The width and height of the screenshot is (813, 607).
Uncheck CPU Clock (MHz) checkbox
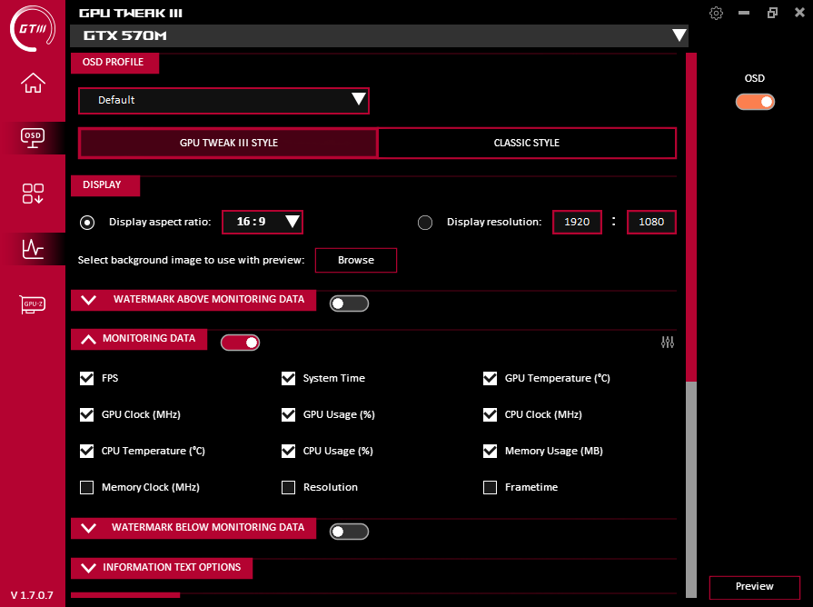pyautogui.click(x=490, y=414)
